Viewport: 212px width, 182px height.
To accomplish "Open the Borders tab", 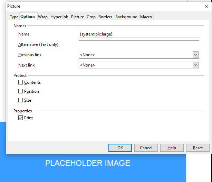I will click(105, 17).
